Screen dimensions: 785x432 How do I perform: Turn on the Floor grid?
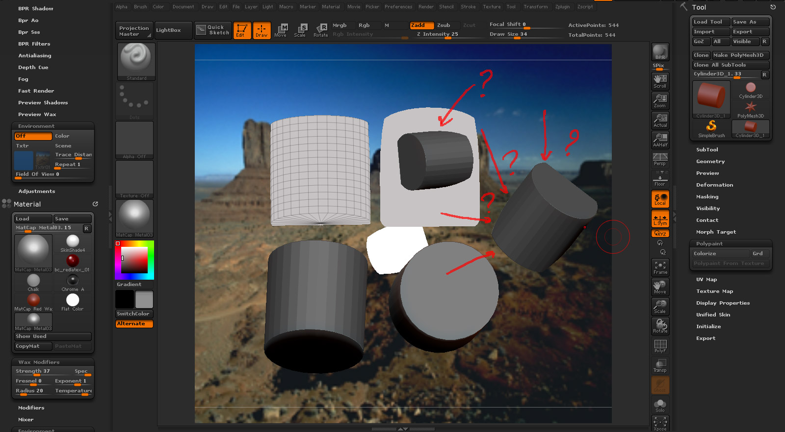[x=660, y=179]
